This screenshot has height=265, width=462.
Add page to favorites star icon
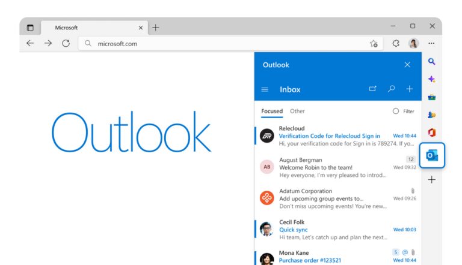tap(374, 43)
